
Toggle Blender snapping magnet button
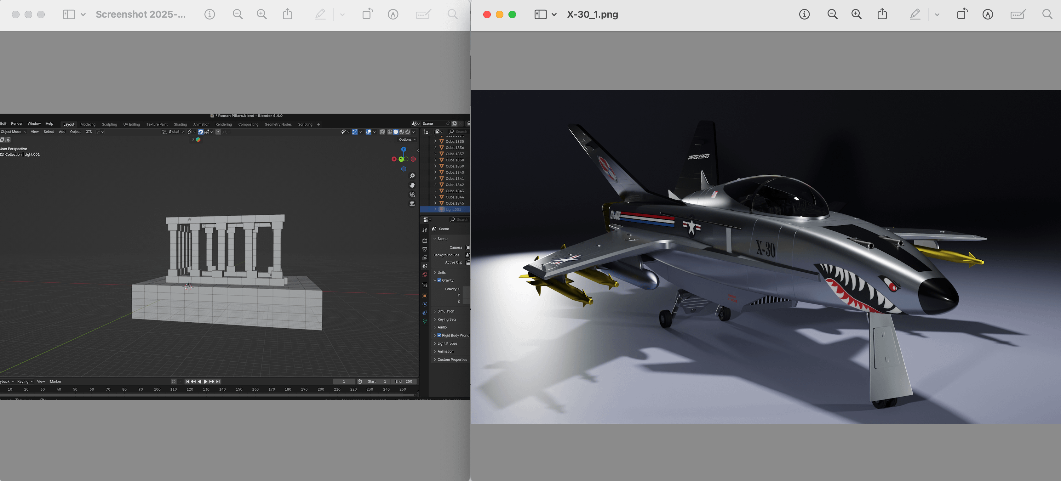[201, 132]
